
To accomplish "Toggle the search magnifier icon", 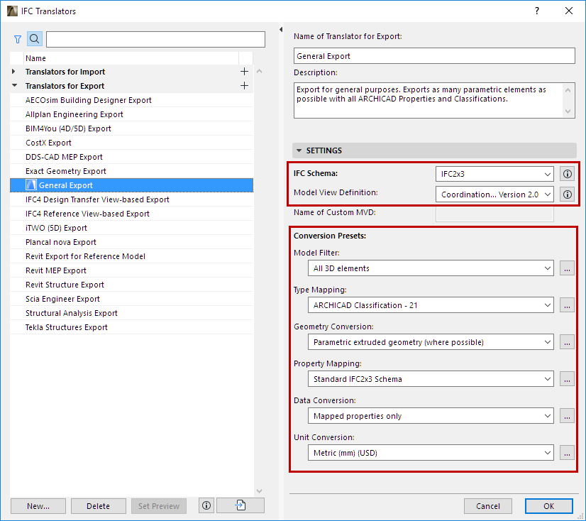I will pyautogui.click(x=34, y=39).
